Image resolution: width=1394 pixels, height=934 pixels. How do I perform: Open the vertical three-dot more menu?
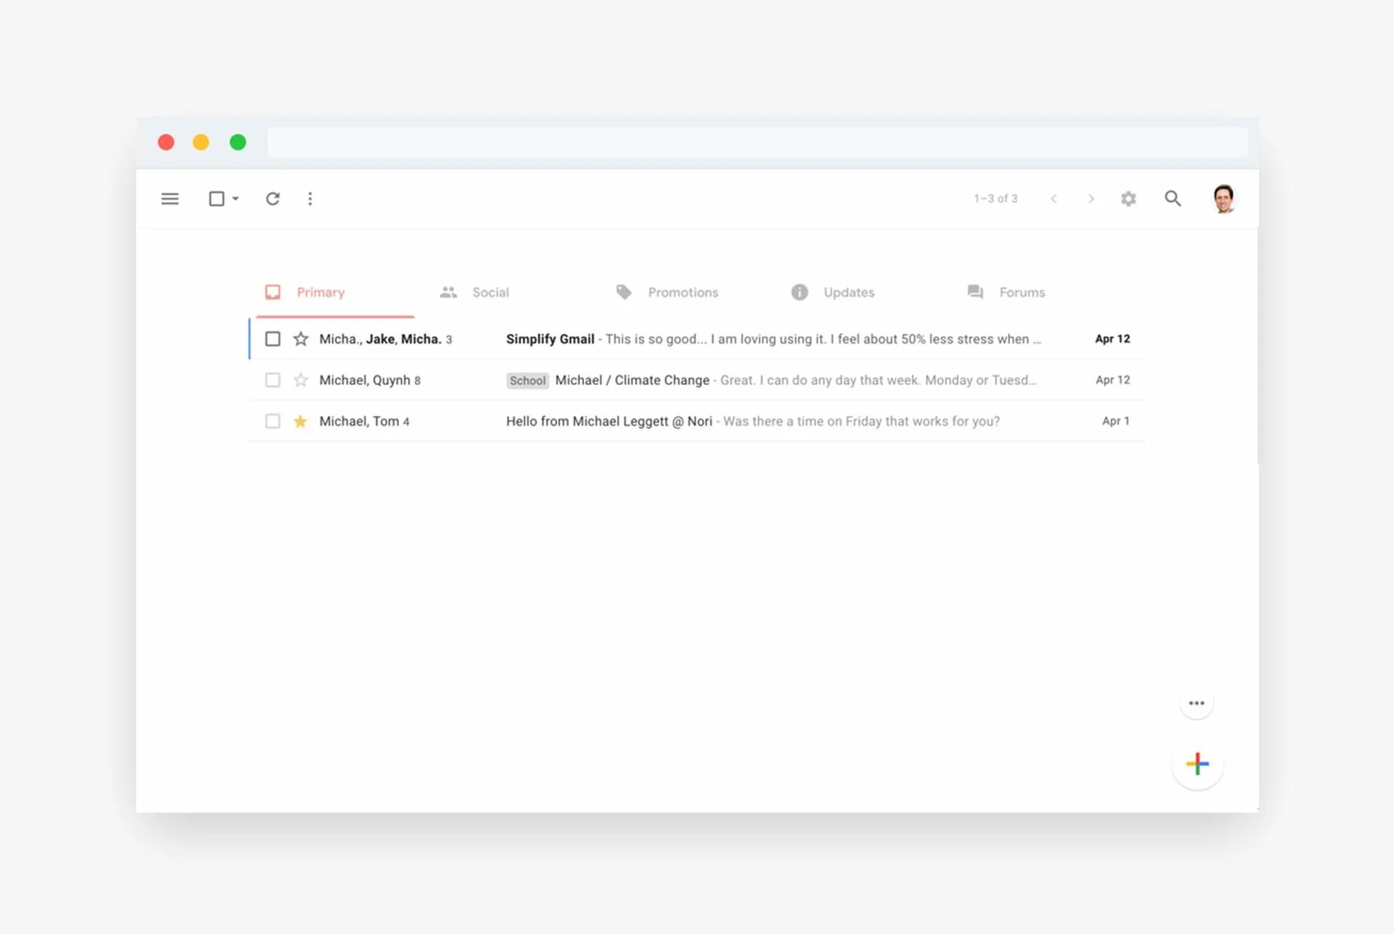310,198
